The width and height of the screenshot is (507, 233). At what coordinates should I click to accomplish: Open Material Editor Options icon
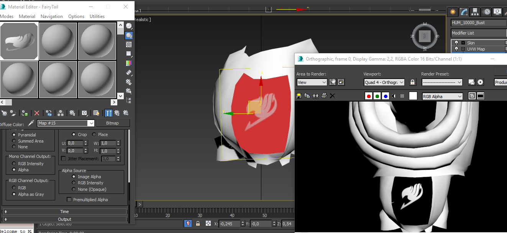coord(129,82)
